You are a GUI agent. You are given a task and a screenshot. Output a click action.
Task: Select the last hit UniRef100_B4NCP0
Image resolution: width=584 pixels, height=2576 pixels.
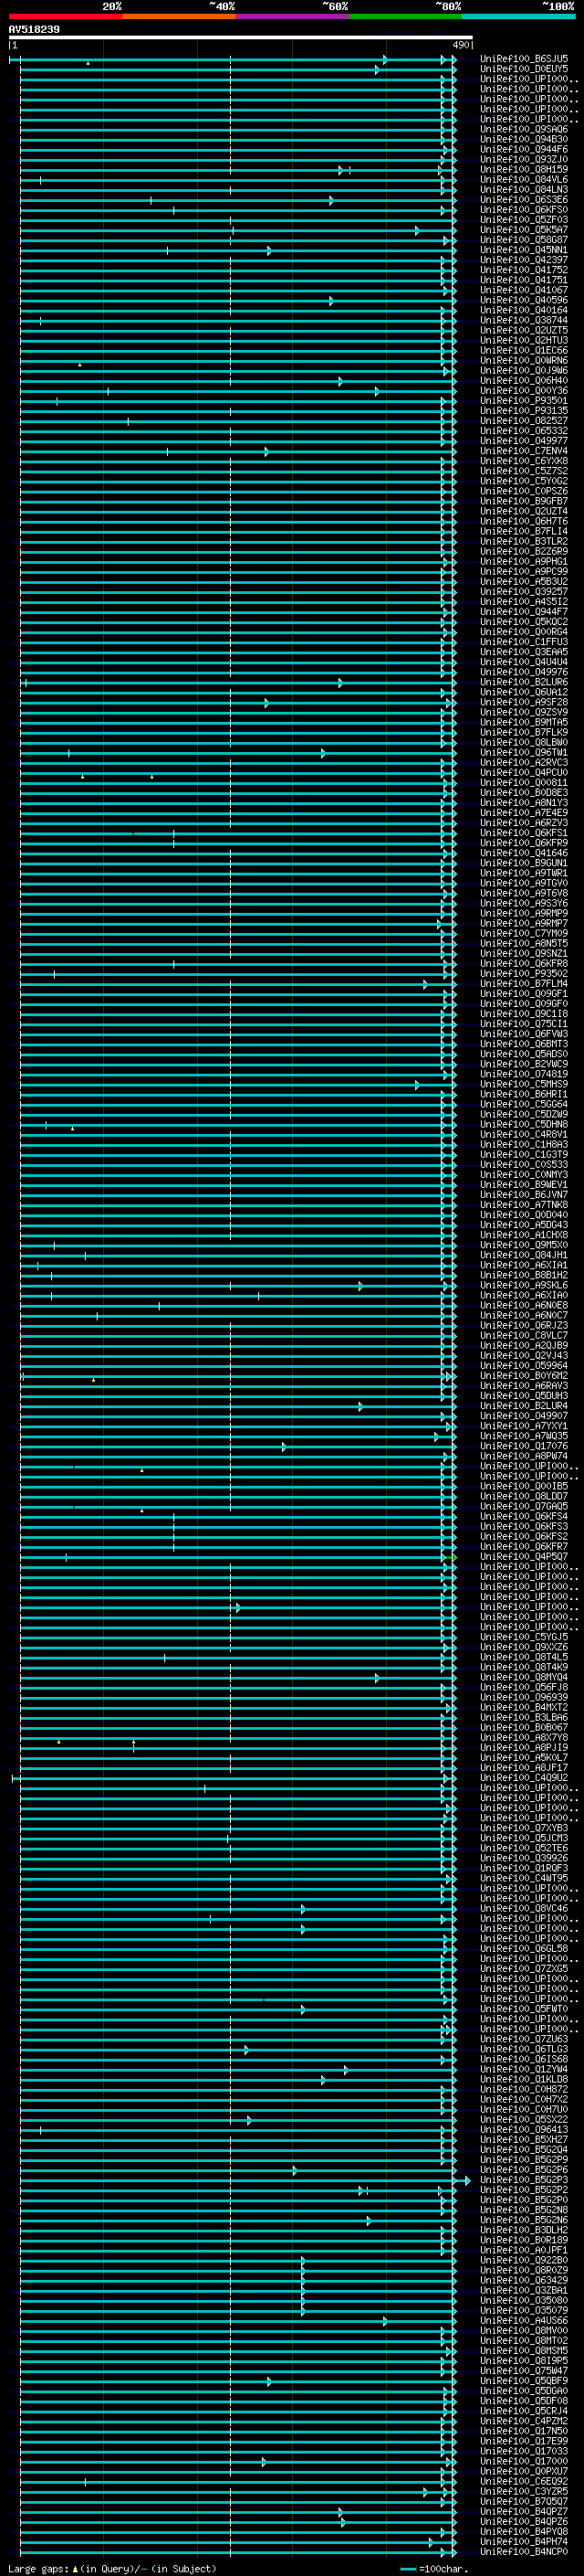(524, 2552)
